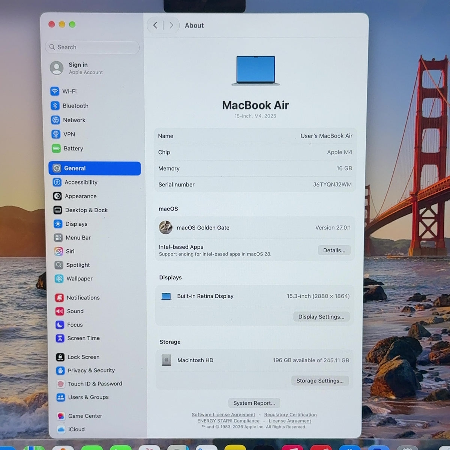Open the Menu Bar icon
The height and width of the screenshot is (450, 450).
tap(58, 238)
